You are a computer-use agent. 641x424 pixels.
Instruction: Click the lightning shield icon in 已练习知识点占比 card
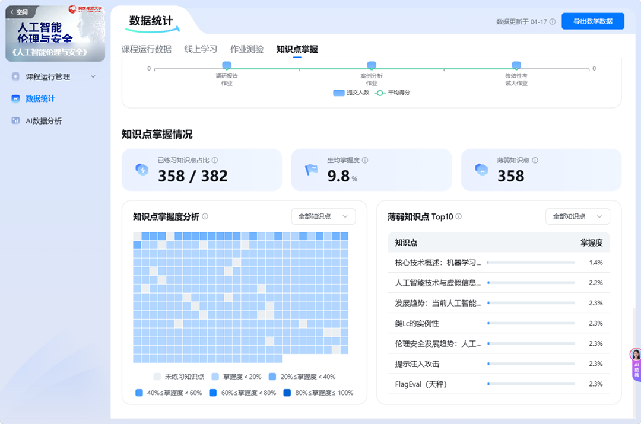(142, 170)
